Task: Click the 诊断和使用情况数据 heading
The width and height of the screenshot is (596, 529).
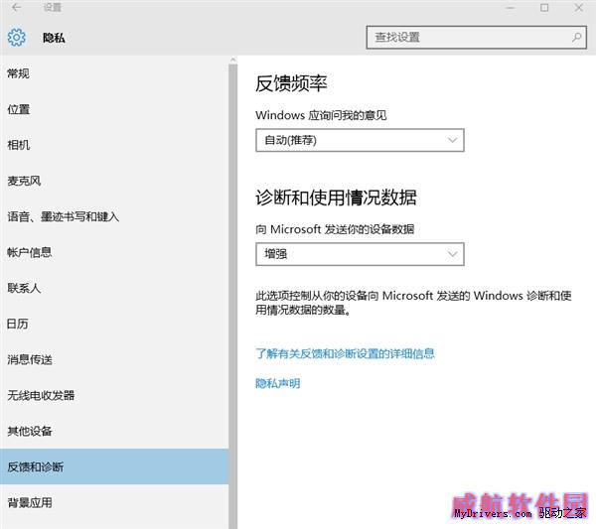Action: [336, 198]
